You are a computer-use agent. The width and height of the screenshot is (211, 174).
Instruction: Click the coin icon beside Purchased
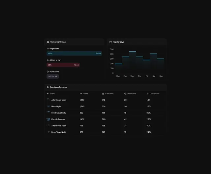(47, 72)
